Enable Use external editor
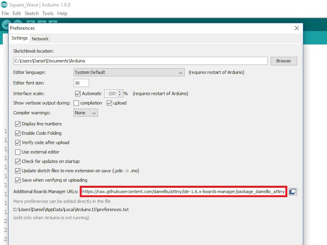The width and height of the screenshot is (327, 245). pos(18,152)
